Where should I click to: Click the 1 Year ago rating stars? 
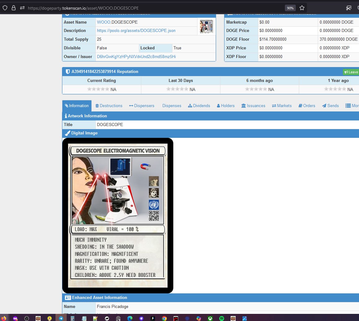pos(335,89)
